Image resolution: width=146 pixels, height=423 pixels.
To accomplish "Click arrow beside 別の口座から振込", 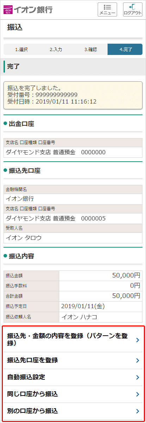I will pyautogui.click(x=138, y=411).
